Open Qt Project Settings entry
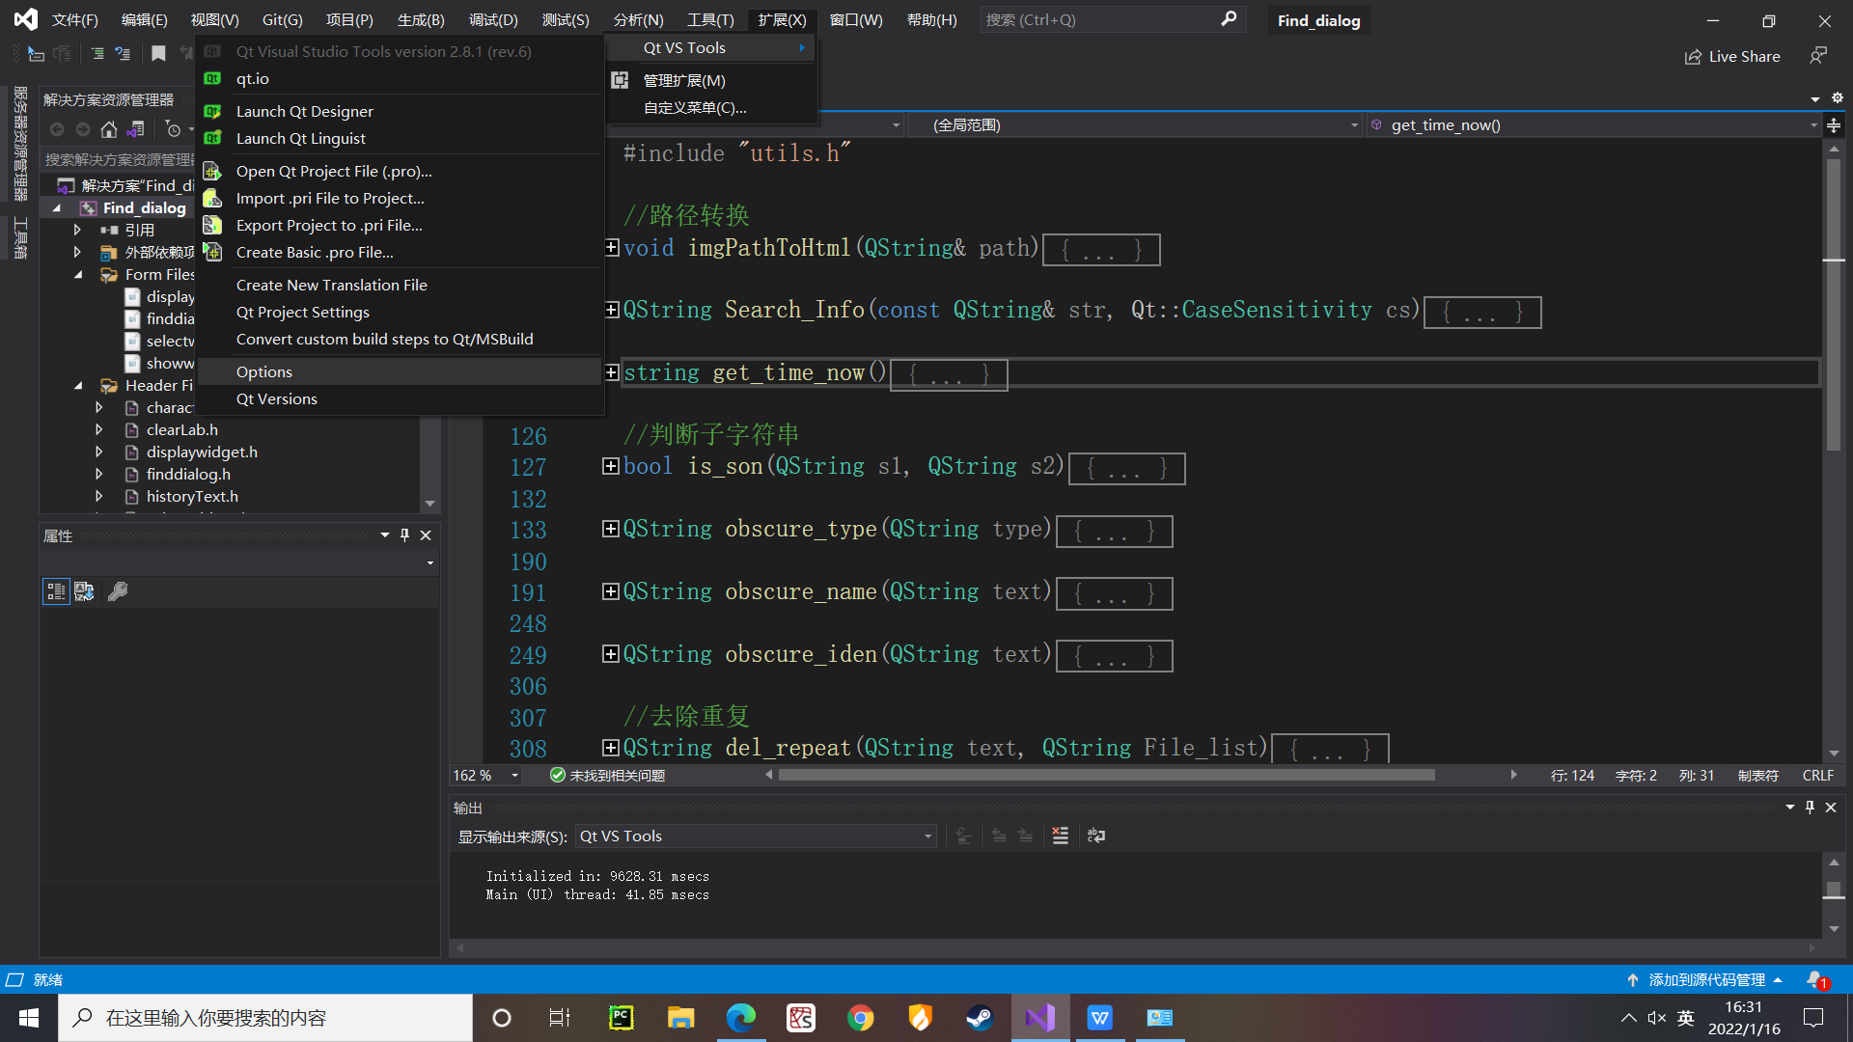Image resolution: width=1853 pixels, height=1042 pixels. (x=302, y=312)
